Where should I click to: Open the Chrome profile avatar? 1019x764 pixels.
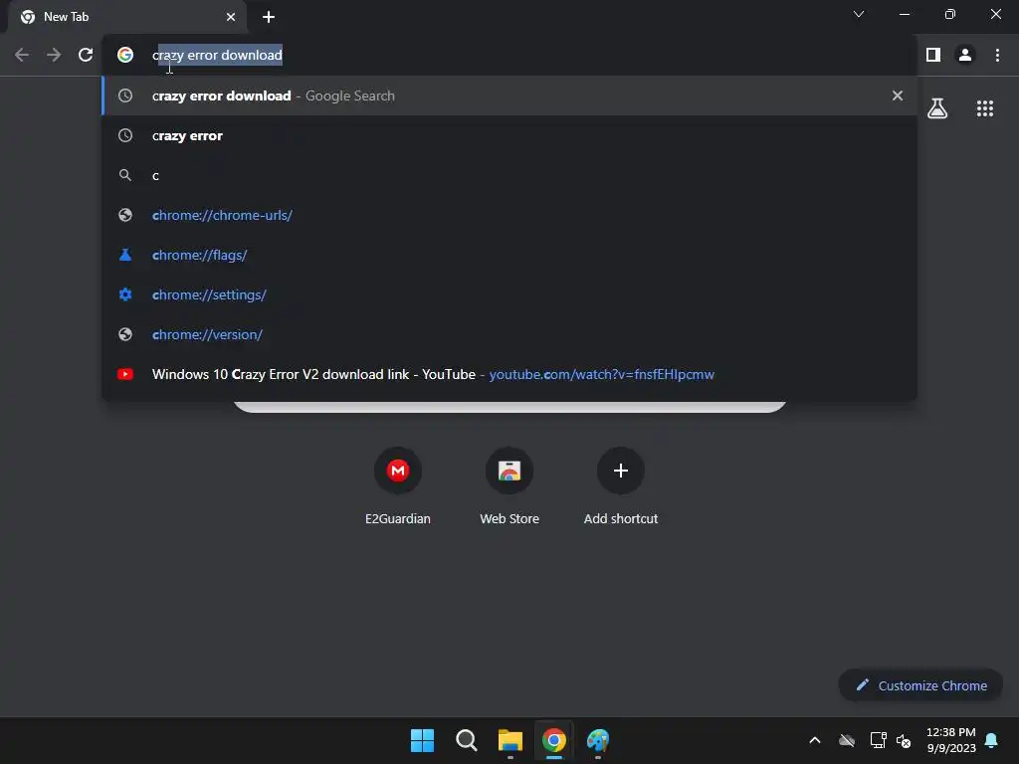965,56
